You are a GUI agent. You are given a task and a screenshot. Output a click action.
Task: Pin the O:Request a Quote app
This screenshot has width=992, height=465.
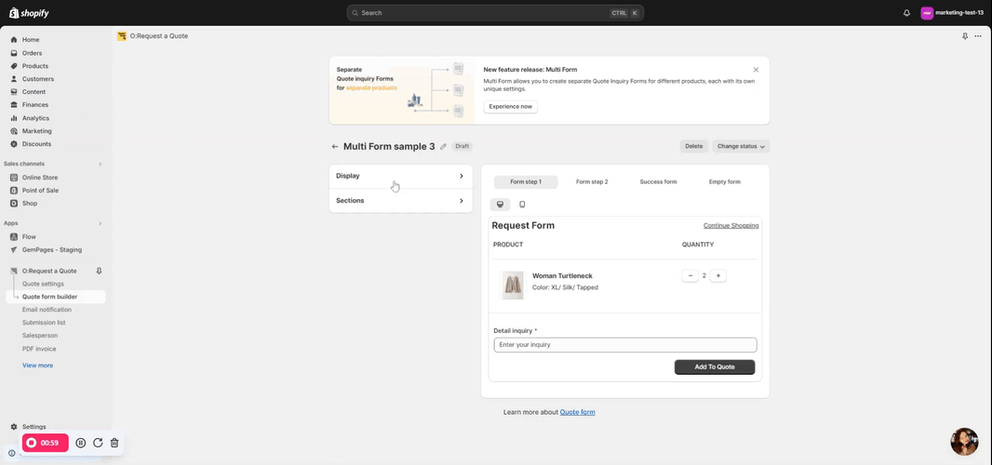965,36
